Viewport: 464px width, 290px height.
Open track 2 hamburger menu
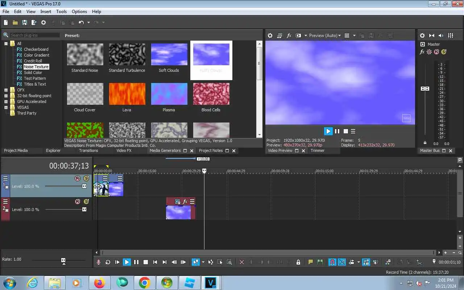[5, 202]
